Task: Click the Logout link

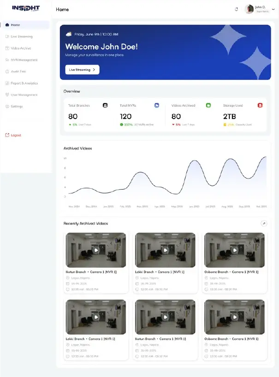Action: coord(16,135)
